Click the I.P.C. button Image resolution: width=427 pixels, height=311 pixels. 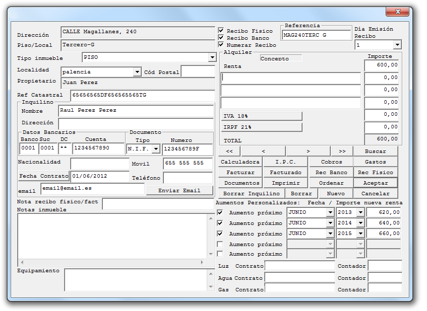pos(285,162)
